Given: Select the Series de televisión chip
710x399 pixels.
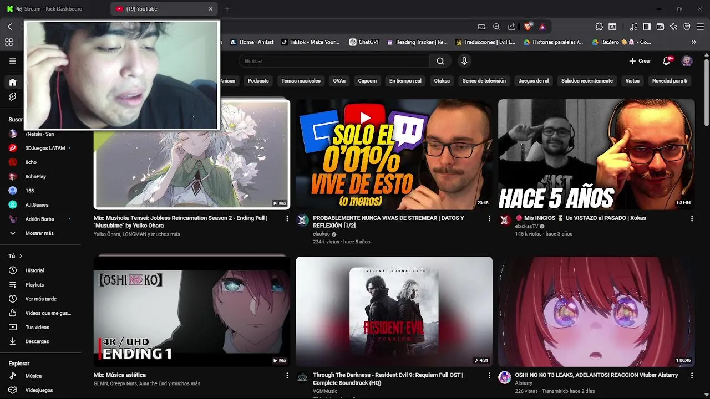Looking at the screenshot, I should coord(484,81).
